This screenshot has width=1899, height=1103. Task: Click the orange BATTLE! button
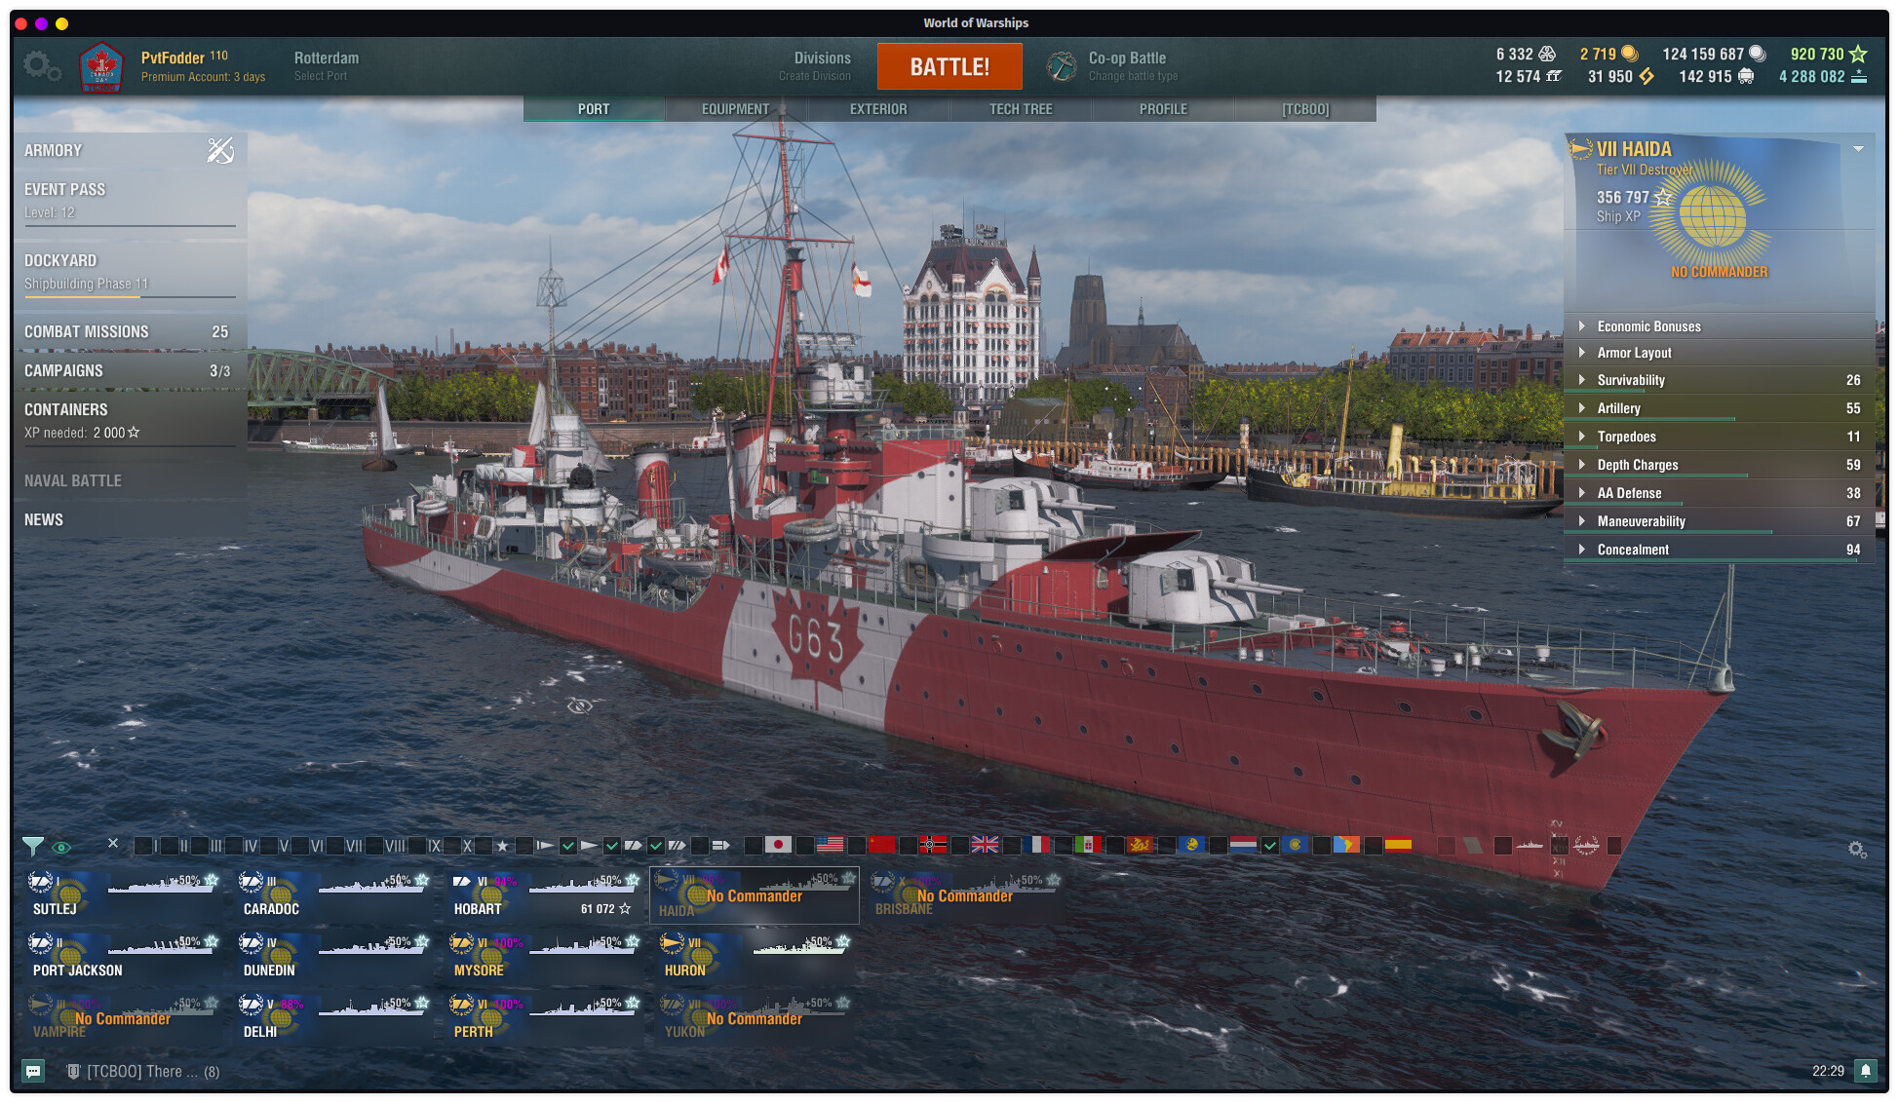pyautogui.click(x=949, y=66)
